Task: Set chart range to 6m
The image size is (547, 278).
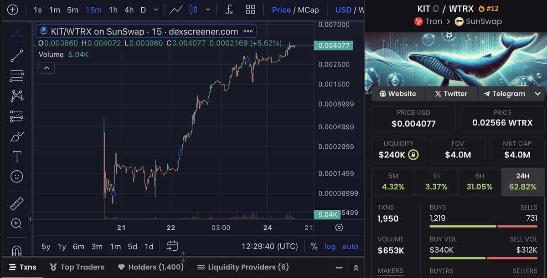Action: 78,246
